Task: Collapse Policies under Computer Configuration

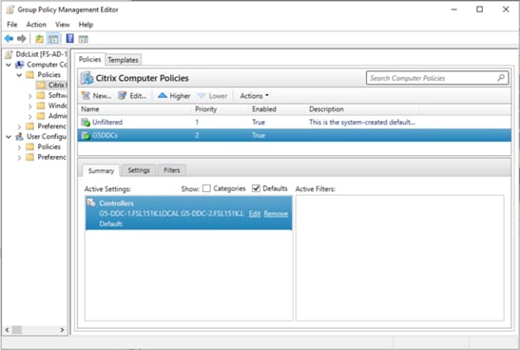Action: coord(19,75)
